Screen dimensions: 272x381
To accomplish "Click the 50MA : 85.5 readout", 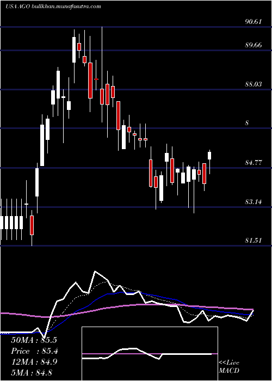I will (34, 340).
